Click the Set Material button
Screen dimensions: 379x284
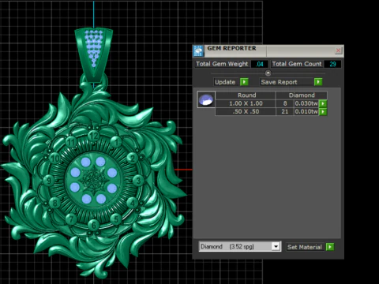[305, 247]
